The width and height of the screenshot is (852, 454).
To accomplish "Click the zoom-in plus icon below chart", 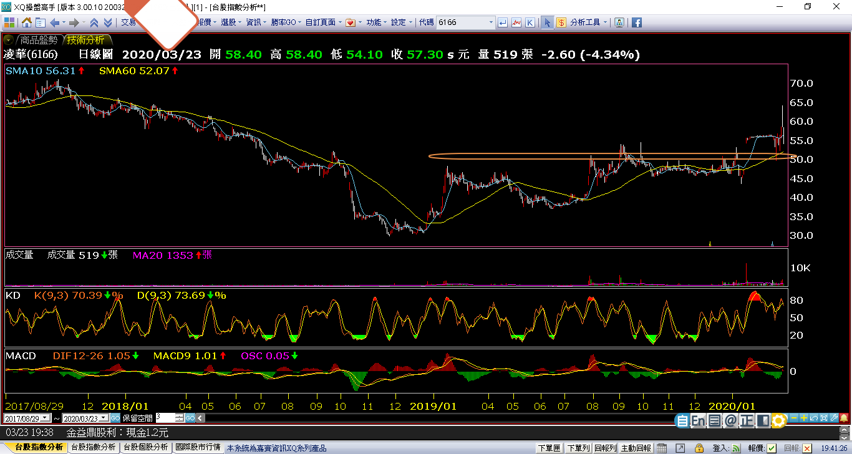I will click(x=805, y=418).
